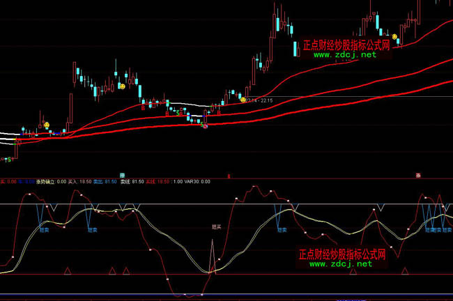
Task: Click the red marker at far right of panel divider
Action: pyautogui.click(x=419, y=175)
